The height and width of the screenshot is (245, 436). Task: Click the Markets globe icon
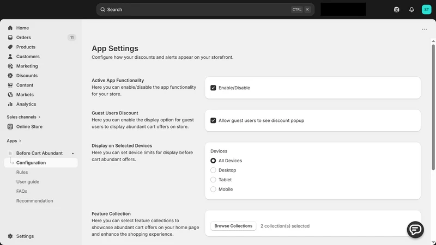(x=10, y=94)
